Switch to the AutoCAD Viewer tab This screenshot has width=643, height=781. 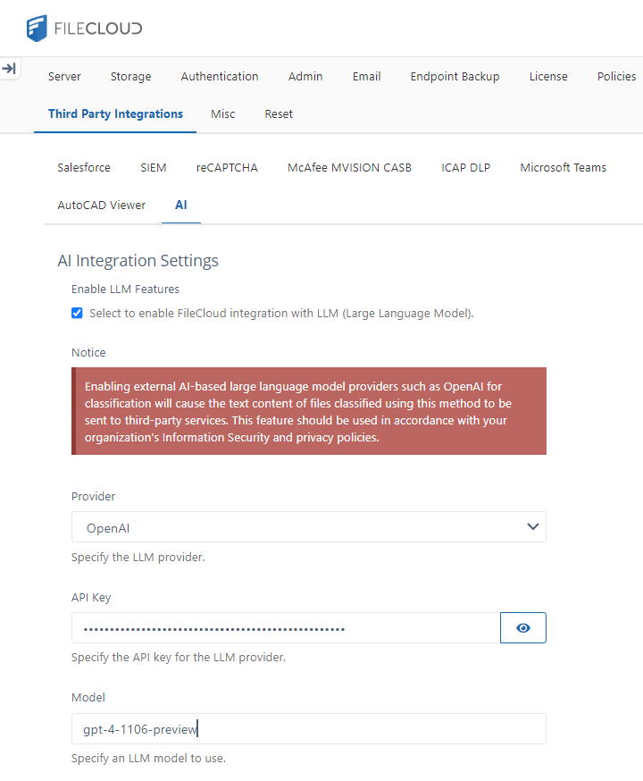(x=102, y=206)
